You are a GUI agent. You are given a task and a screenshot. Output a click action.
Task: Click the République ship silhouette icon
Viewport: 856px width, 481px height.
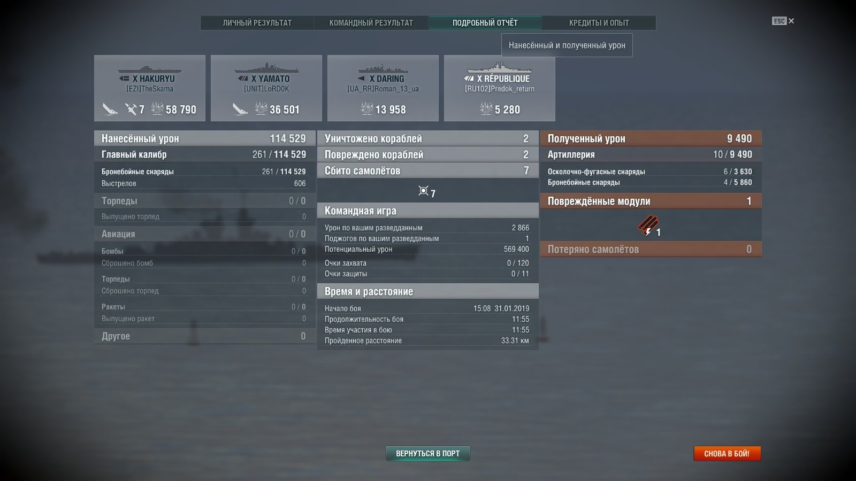click(x=500, y=68)
